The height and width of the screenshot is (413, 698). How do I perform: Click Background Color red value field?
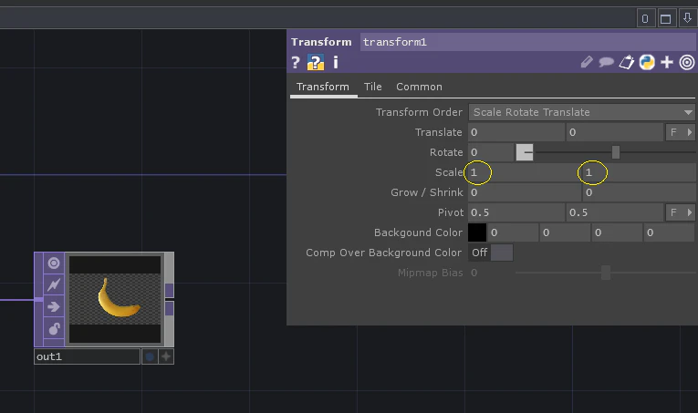point(513,232)
